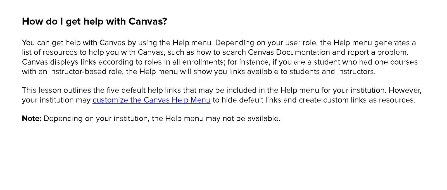Click the bold 'Note:' label

tap(32, 118)
